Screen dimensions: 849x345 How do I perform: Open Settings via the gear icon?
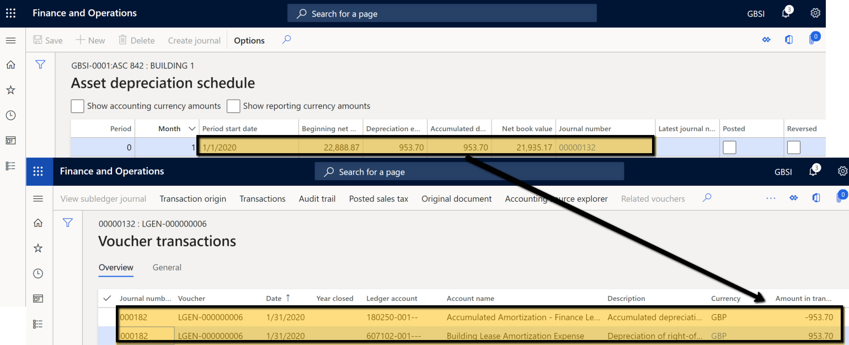(815, 13)
